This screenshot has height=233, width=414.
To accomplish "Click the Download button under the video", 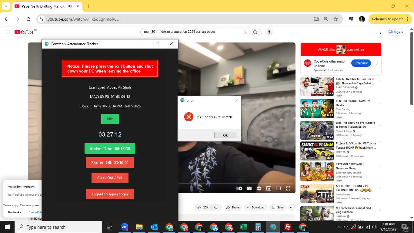I will [255, 208].
